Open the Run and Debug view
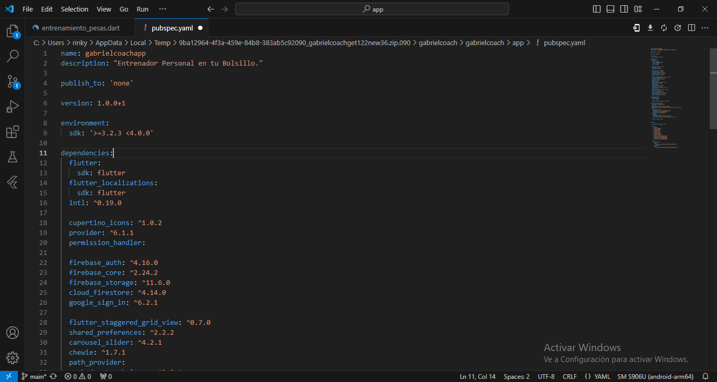 click(13, 107)
